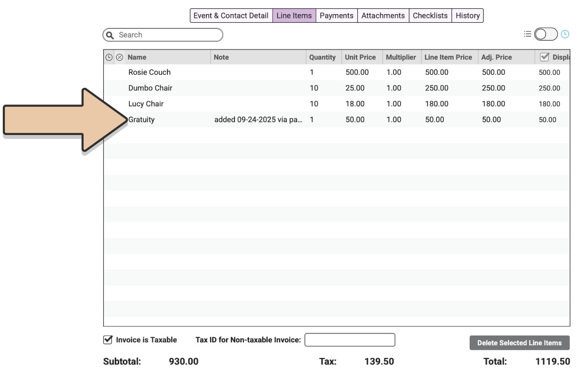Screen dimensions: 584x373
Task: Open the Event & Contact Detail tab
Action: click(231, 16)
